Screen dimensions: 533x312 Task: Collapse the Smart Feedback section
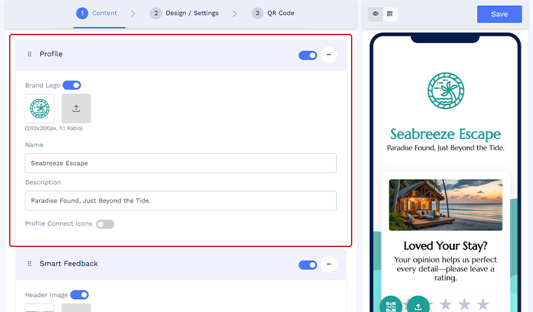pyautogui.click(x=329, y=265)
